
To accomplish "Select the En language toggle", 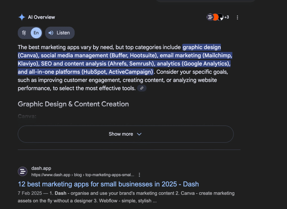I will tap(36, 33).
